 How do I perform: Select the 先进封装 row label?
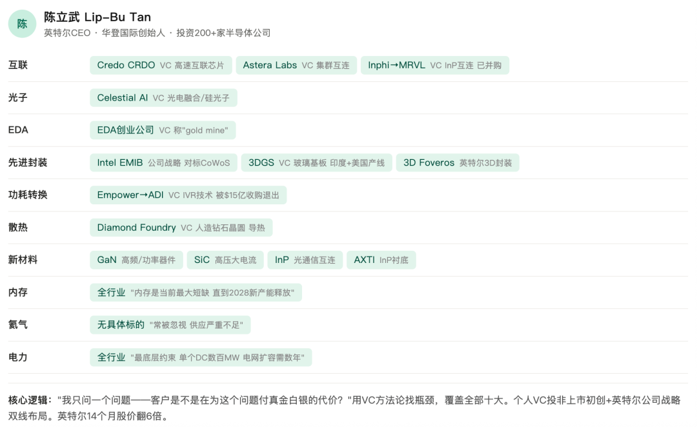(x=28, y=162)
